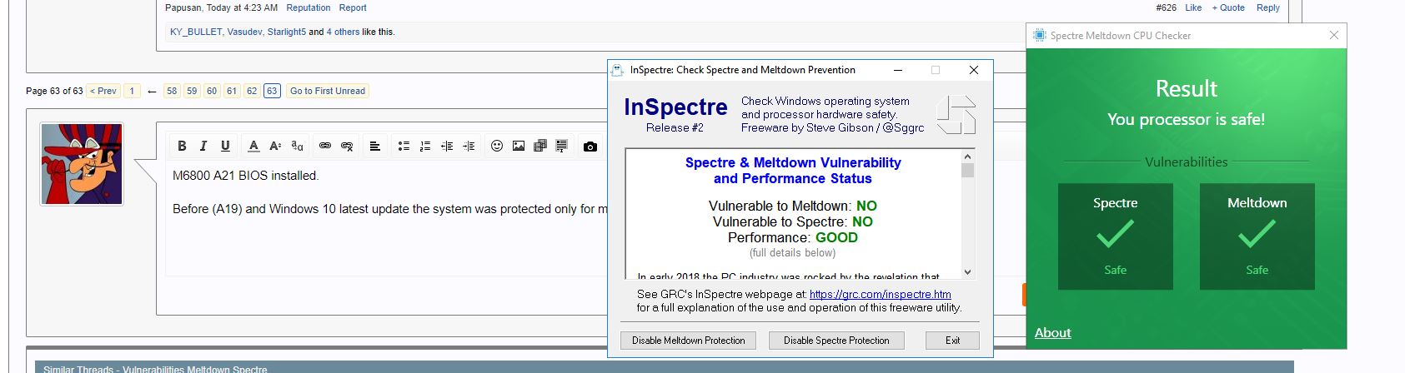Click the Spectre Meltdown CPU Checker title icon

(x=1039, y=35)
